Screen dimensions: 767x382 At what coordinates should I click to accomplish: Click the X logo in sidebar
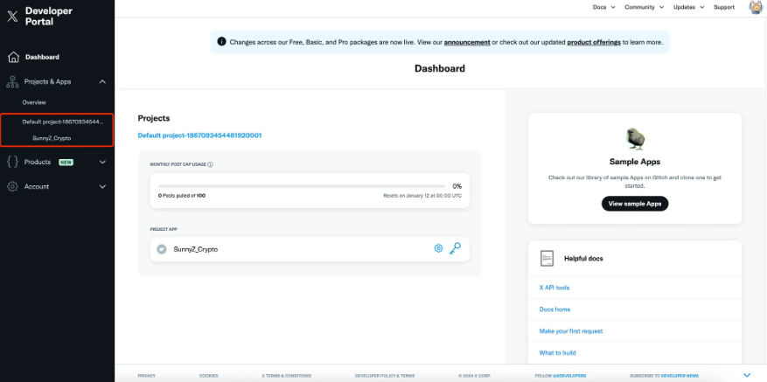click(13, 16)
